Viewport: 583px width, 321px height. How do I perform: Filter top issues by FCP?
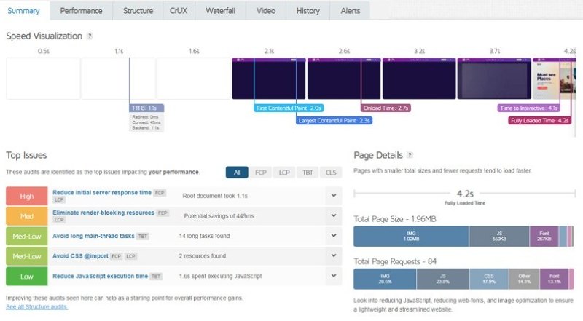[x=260, y=173]
